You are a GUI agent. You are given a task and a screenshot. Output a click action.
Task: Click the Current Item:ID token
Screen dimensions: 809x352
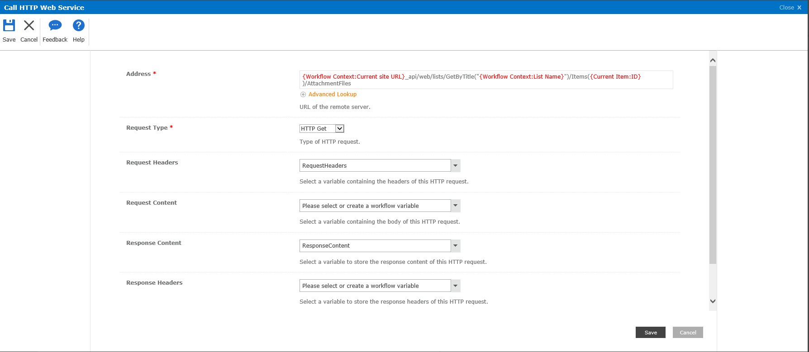point(615,77)
